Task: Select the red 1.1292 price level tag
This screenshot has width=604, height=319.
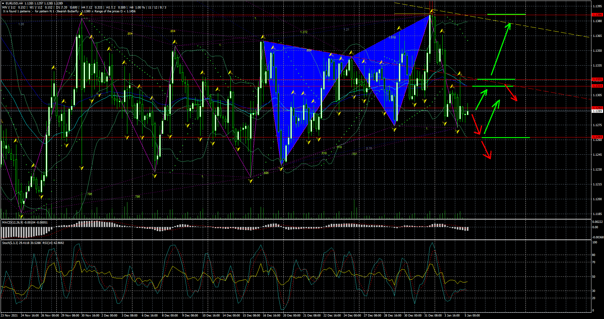Action: [x=597, y=108]
